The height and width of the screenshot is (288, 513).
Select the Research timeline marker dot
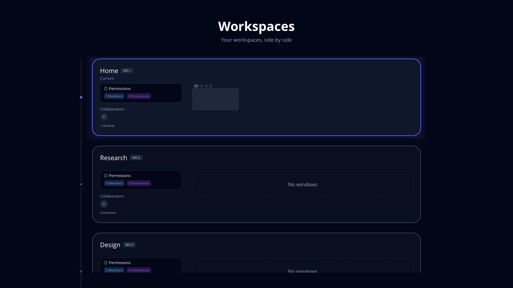[x=81, y=184]
